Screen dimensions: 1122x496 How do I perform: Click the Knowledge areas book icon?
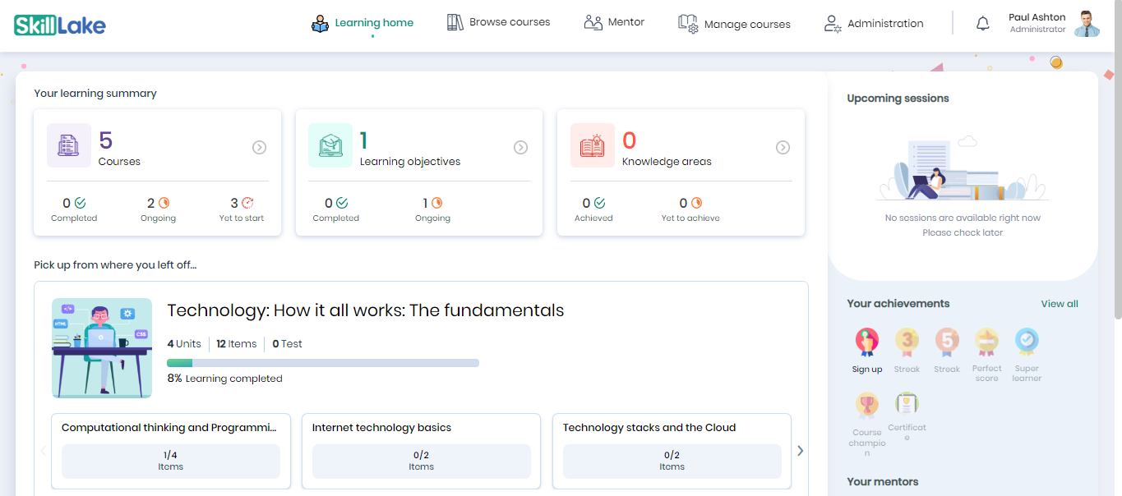(x=592, y=146)
